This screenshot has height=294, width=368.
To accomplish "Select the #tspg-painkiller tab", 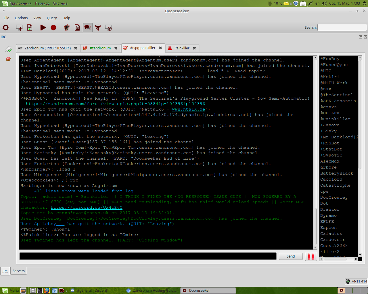I will 143,48.
